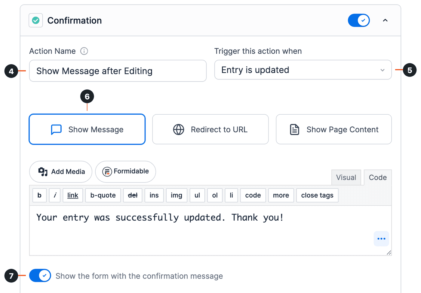Select the Show Message option
421x293 pixels.
pyautogui.click(x=87, y=129)
